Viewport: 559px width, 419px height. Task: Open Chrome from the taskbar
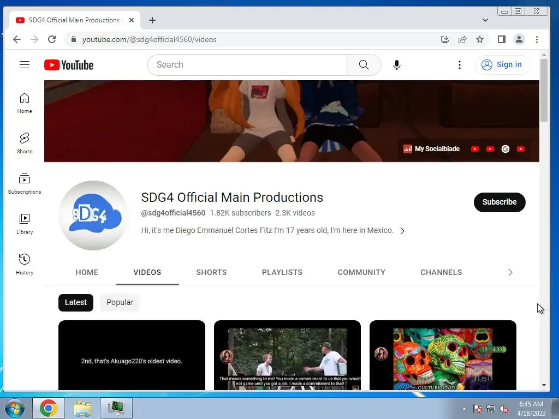49,408
